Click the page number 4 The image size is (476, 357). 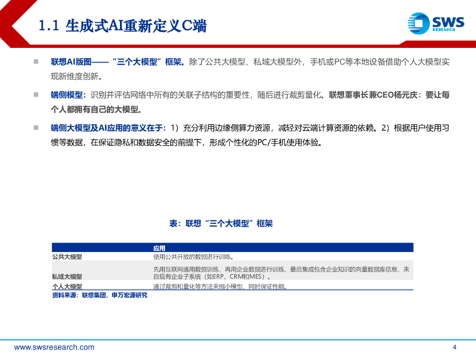pyautogui.click(x=455, y=347)
